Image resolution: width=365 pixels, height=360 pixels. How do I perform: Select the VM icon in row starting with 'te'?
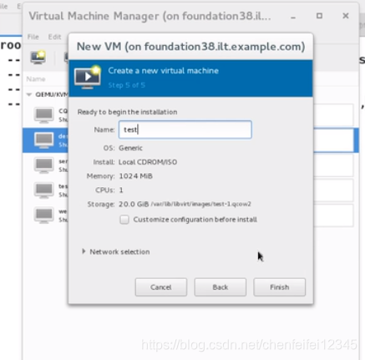coord(43,190)
